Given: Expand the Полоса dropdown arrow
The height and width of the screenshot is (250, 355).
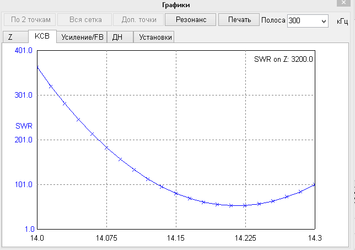Looking at the screenshot, I should (x=322, y=21).
